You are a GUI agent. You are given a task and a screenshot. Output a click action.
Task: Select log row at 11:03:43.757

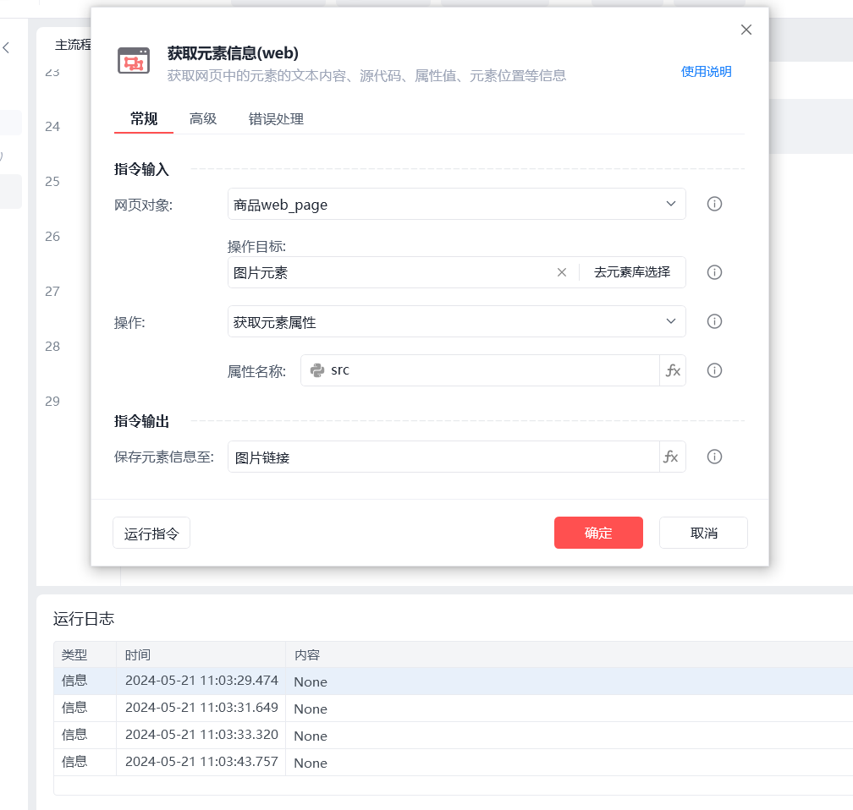[454, 762]
